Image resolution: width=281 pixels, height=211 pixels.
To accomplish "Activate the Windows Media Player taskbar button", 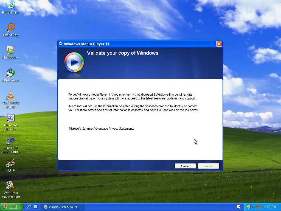I will [x=62, y=207].
